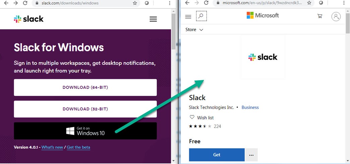Open more options ellipsis next to Get

coord(251,155)
